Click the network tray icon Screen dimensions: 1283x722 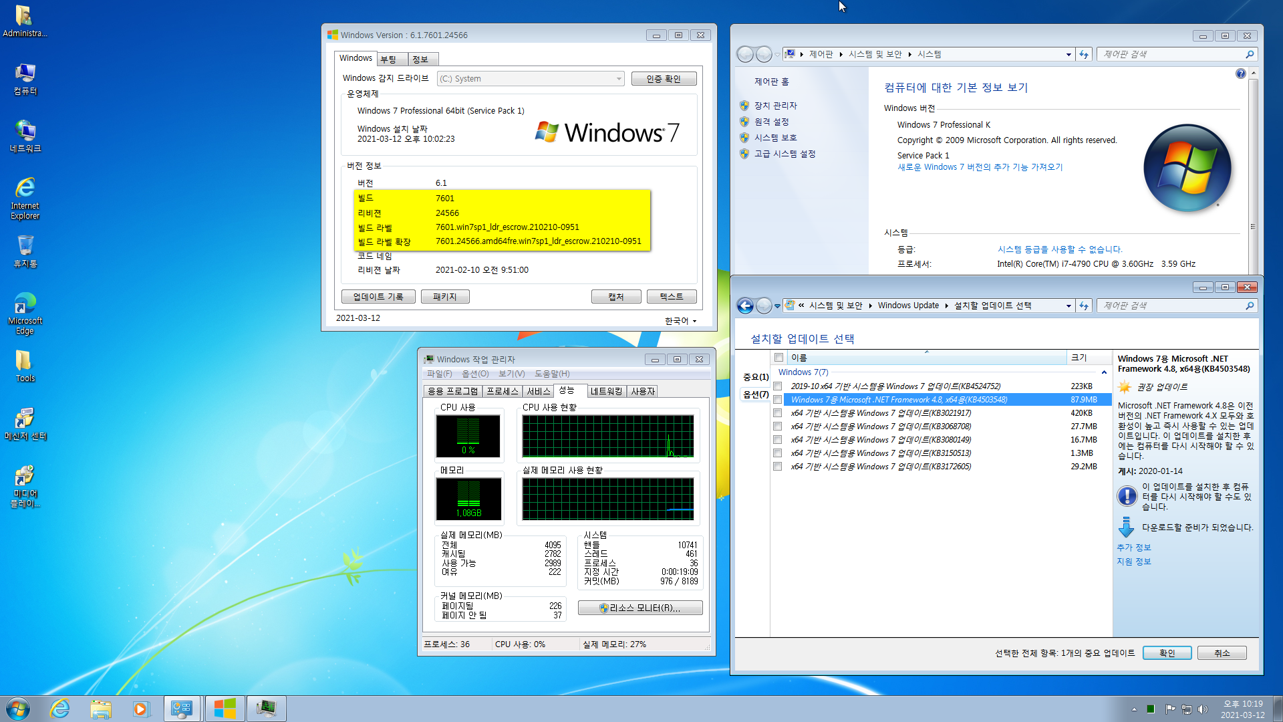(x=1187, y=709)
